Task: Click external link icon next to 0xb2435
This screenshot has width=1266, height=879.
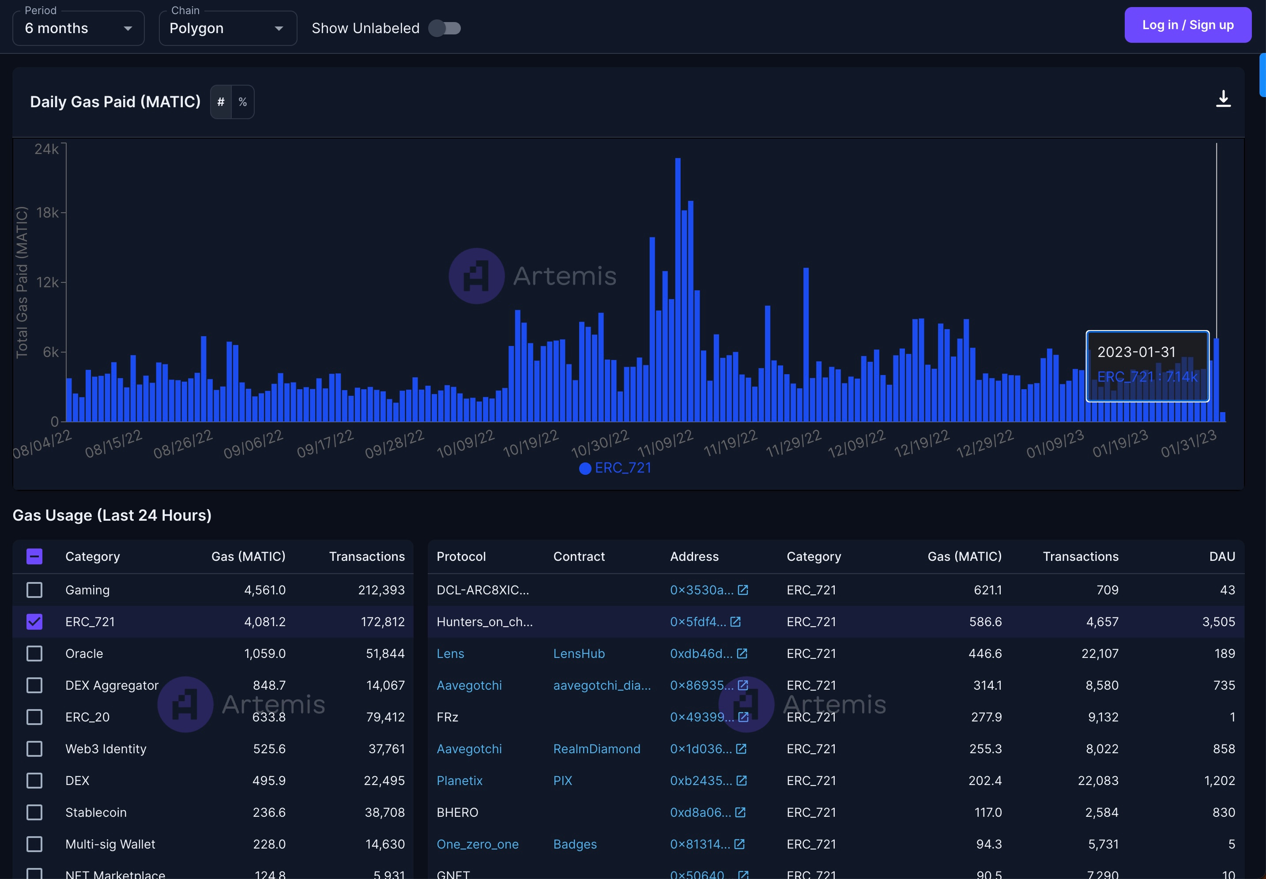Action: (741, 781)
